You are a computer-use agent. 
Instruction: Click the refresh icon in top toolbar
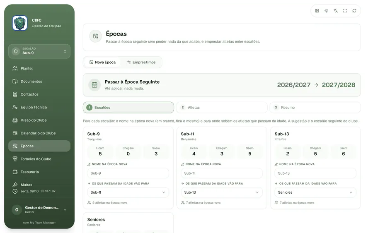point(354,11)
